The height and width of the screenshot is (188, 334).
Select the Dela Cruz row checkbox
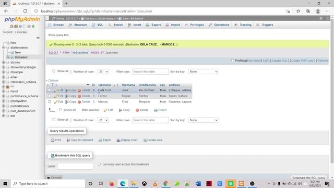pos(50,90)
